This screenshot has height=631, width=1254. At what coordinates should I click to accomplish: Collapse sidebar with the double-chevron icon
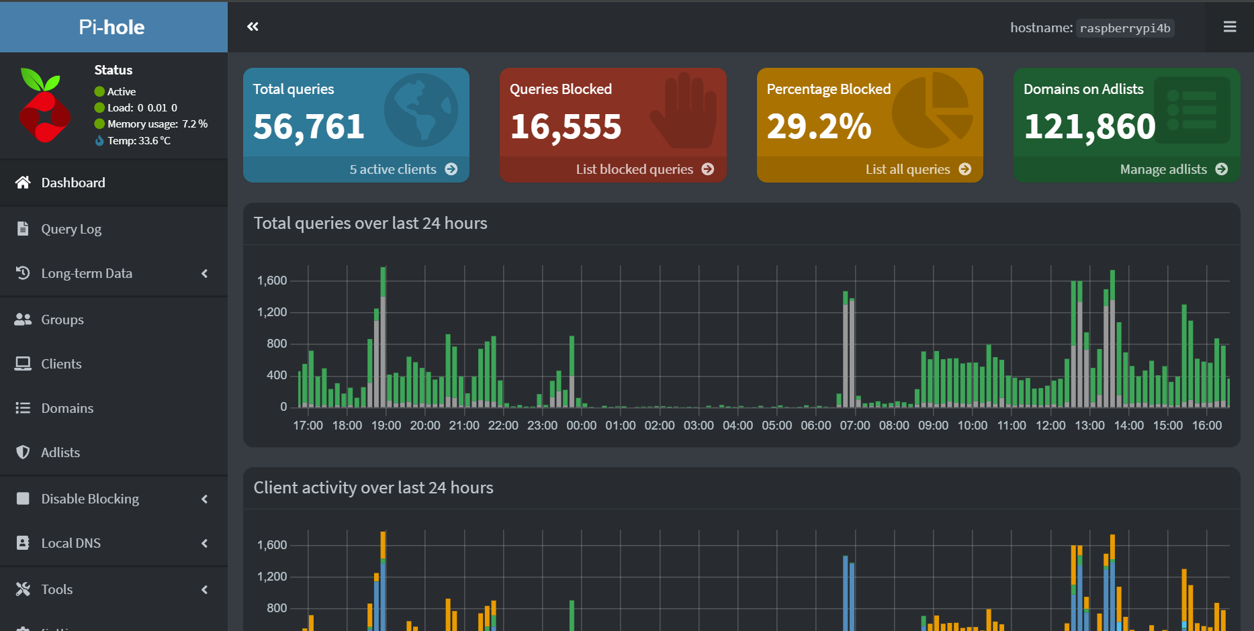253,27
